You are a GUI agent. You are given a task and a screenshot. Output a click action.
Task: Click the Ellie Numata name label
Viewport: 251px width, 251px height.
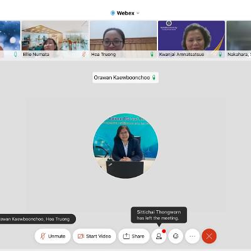36,55
